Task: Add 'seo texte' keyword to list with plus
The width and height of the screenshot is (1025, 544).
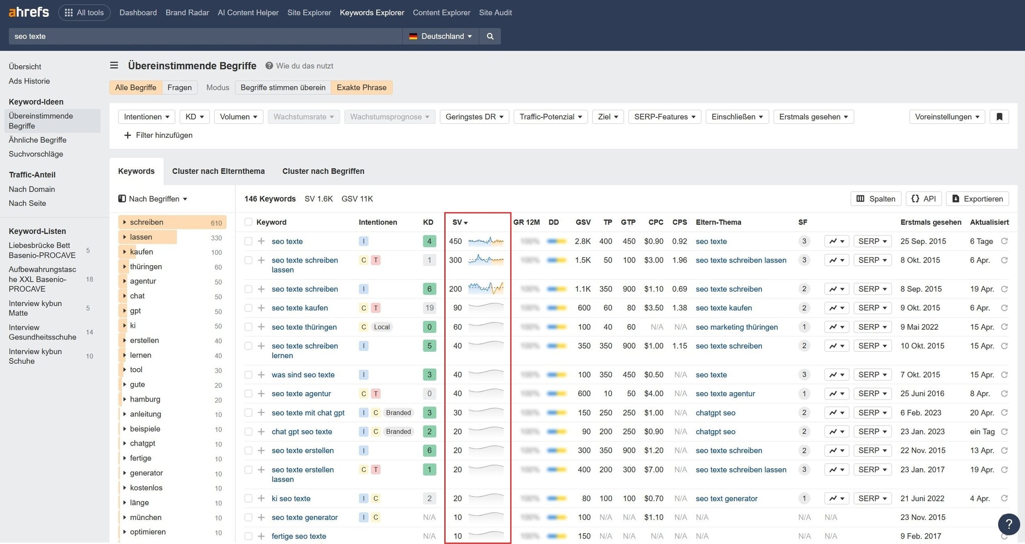Action: click(261, 241)
